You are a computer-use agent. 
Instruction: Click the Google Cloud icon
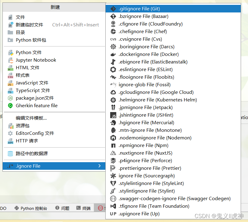[x=113, y=92]
